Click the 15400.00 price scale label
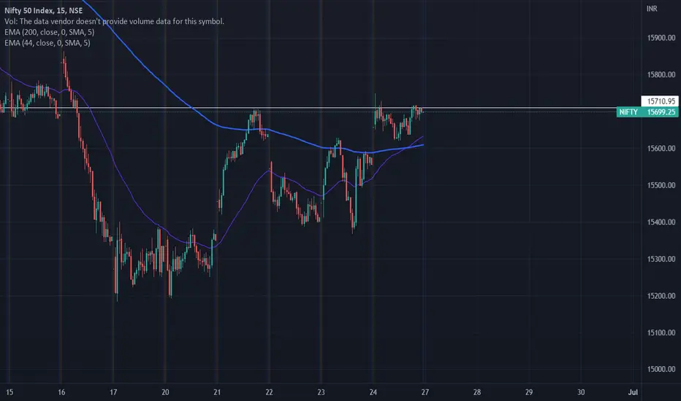The image size is (681, 401). click(x=661, y=222)
